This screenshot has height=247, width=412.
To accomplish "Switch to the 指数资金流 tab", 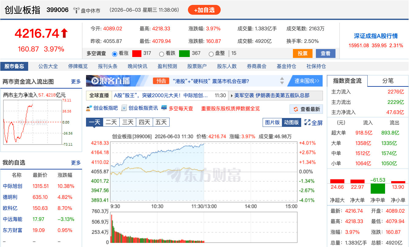I will [x=347, y=81].
